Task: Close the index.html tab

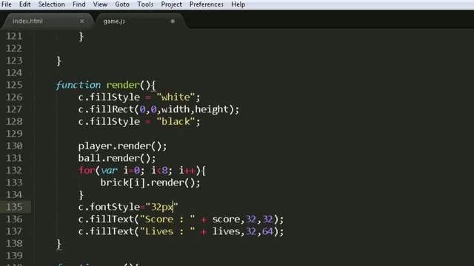Action: click(82, 21)
